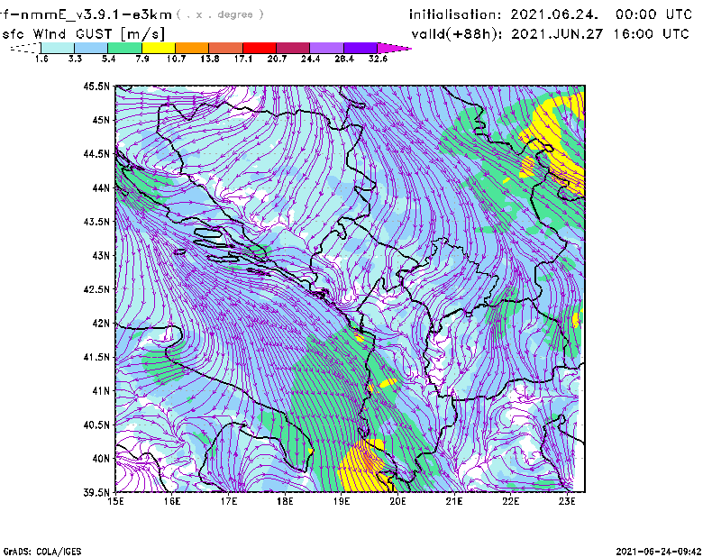Screen dimensions: 721x557
Task: Click the yellow legend swatch for 7.9–10.7 m/s
Action: tap(159, 47)
